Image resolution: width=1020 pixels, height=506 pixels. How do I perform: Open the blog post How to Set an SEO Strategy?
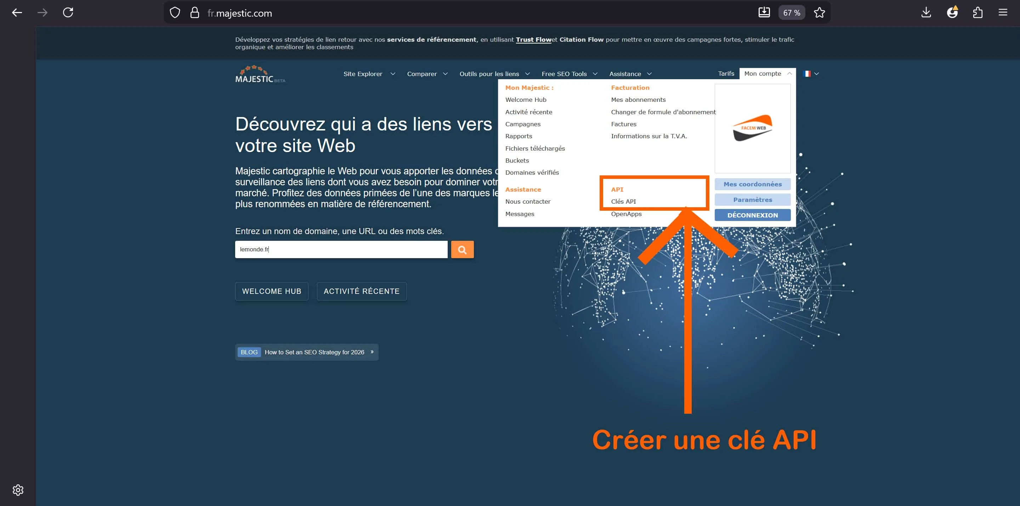[314, 352]
